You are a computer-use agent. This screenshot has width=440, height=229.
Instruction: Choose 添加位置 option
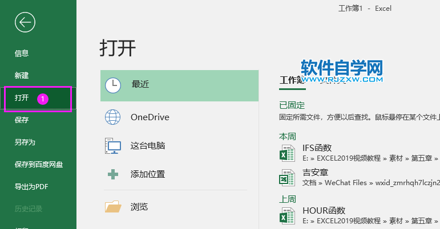coord(179,174)
